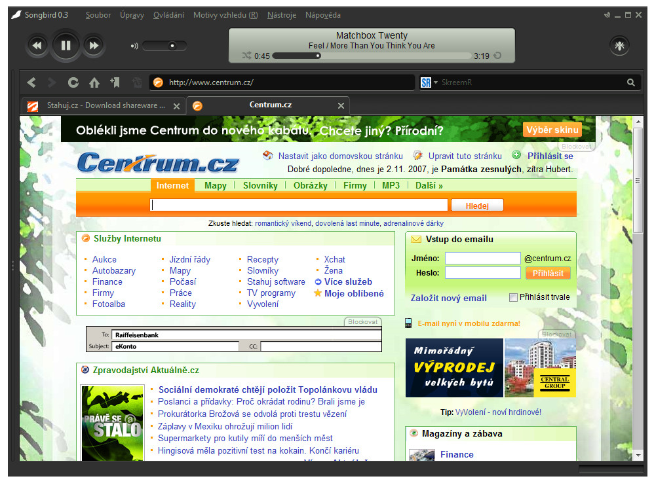Click the greyed-out toolbar icon before the address bar
This screenshot has width=654, height=487.
point(136,82)
